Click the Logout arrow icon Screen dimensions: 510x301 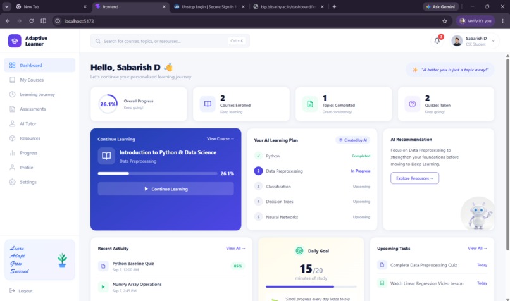click(x=13, y=291)
